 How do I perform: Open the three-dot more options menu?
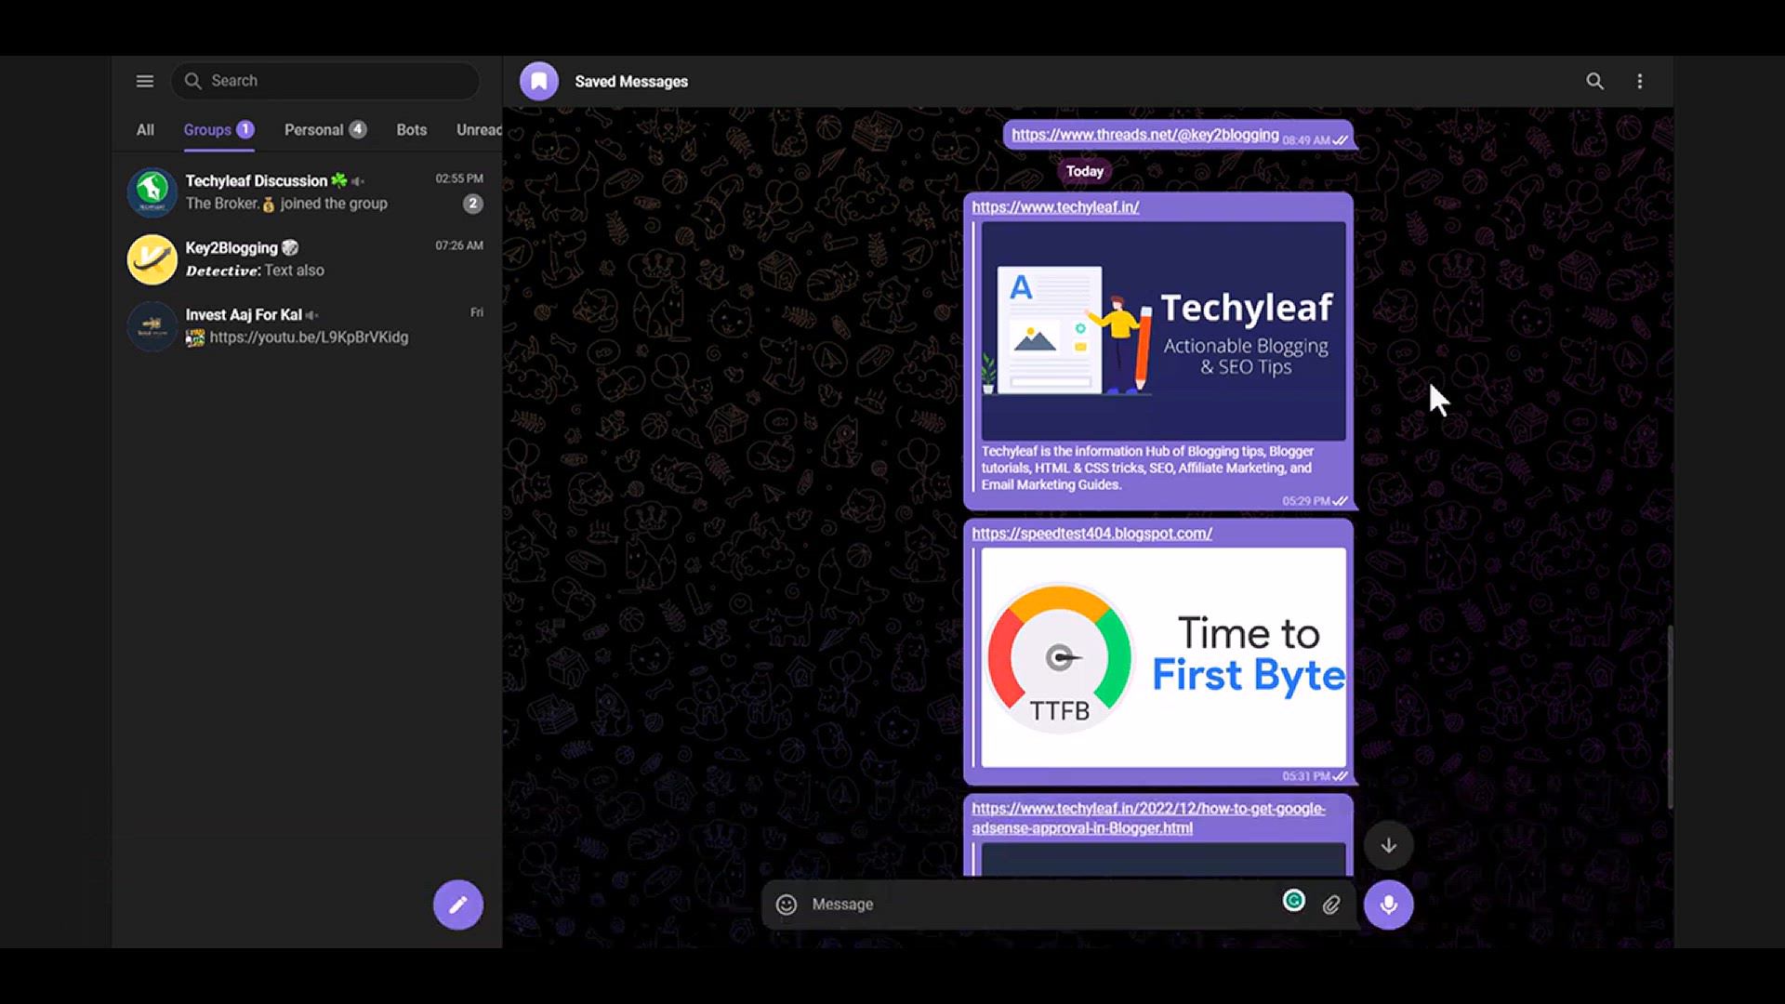(x=1639, y=81)
